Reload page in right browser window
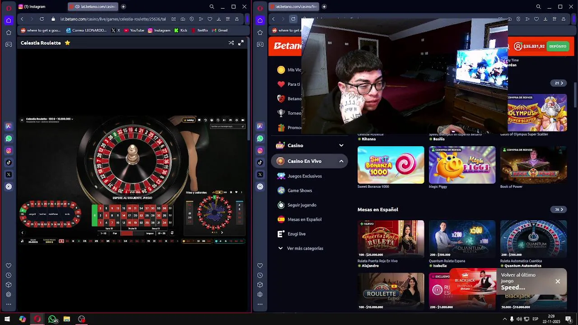The image size is (578, 325). click(293, 19)
